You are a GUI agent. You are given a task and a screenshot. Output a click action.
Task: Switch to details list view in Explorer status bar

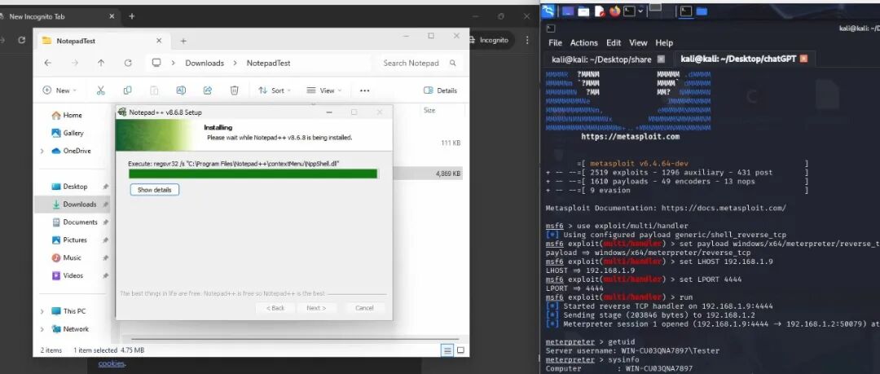[447, 350]
